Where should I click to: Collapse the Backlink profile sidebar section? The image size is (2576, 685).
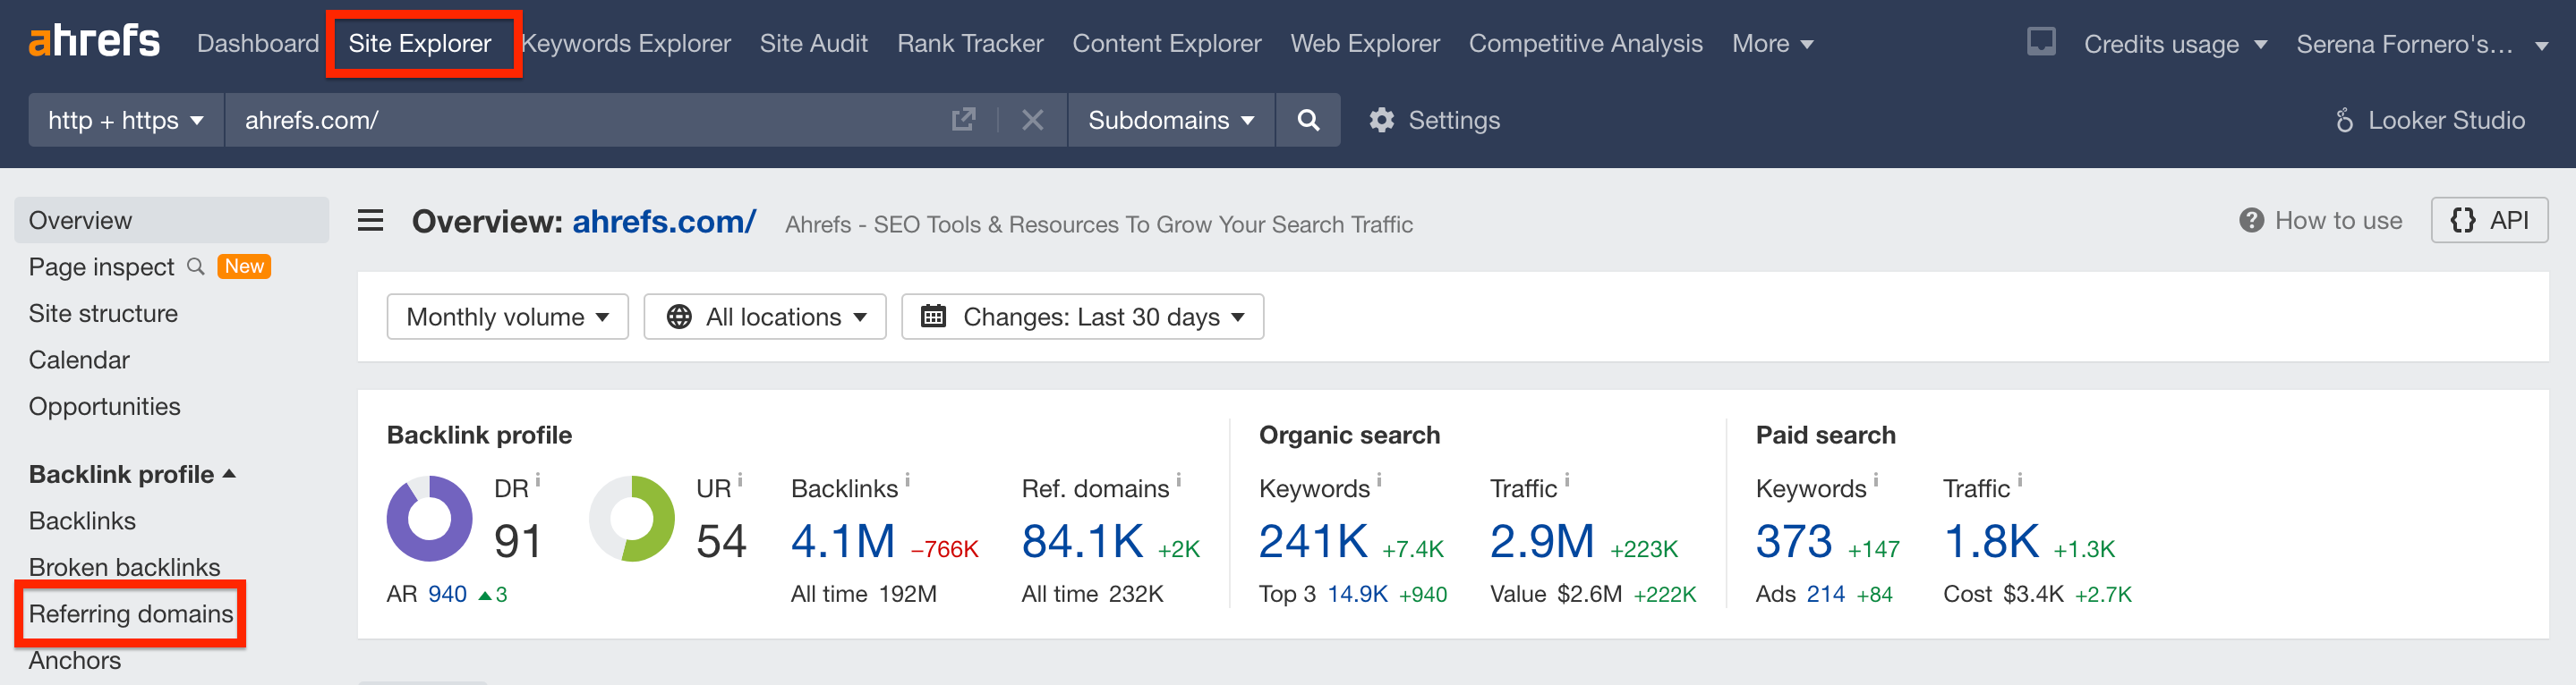coord(132,474)
